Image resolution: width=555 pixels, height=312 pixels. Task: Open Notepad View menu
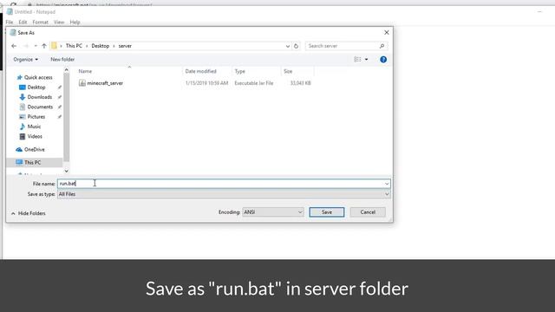[x=59, y=23]
